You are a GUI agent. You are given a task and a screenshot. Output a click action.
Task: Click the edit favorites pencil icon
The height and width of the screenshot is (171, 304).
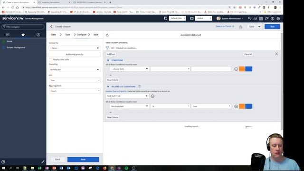(x=43, y=161)
